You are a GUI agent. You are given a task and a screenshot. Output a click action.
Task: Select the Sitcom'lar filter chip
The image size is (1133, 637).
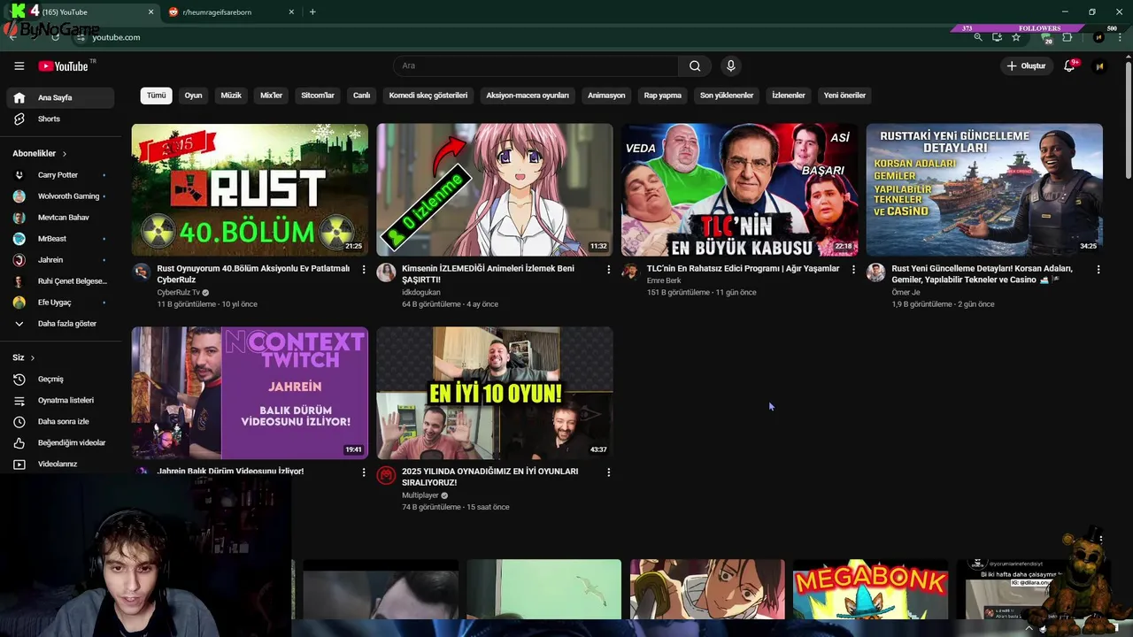[x=318, y=96]
